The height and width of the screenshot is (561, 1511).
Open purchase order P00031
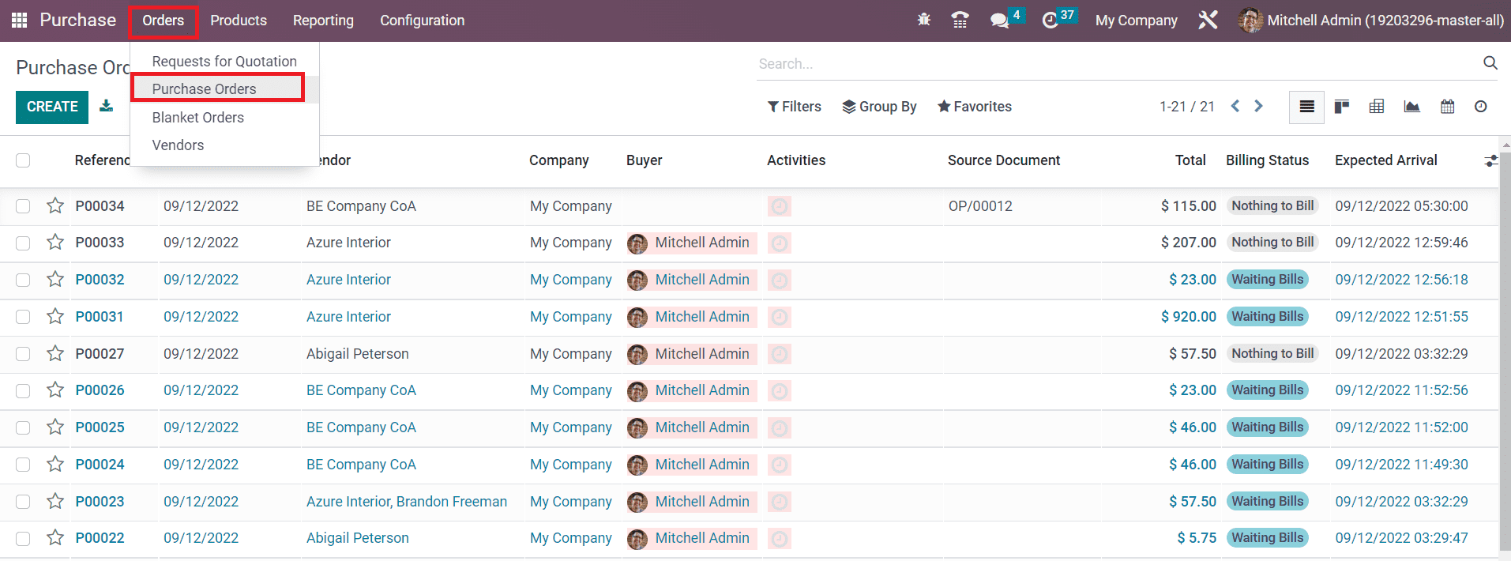[x=100, y=317]
